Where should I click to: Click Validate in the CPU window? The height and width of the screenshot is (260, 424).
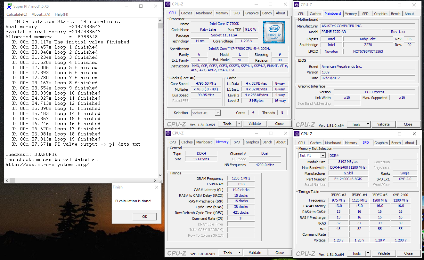[255, 124]
